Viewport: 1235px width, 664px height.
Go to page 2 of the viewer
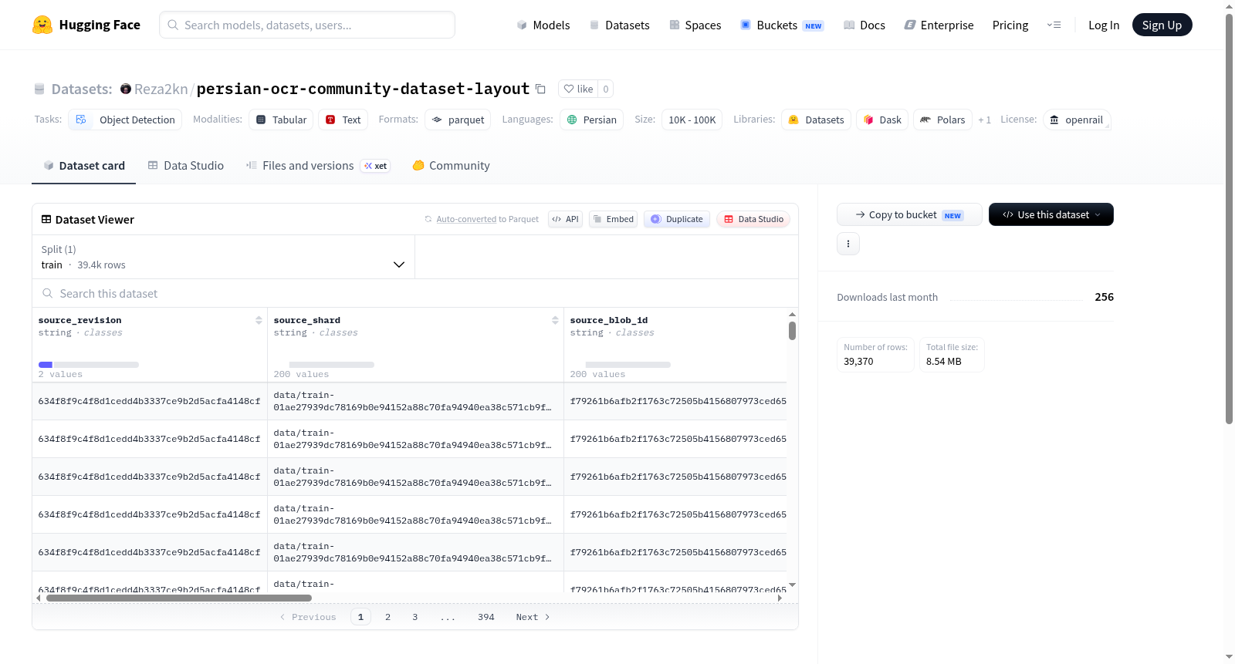(387, 617)
